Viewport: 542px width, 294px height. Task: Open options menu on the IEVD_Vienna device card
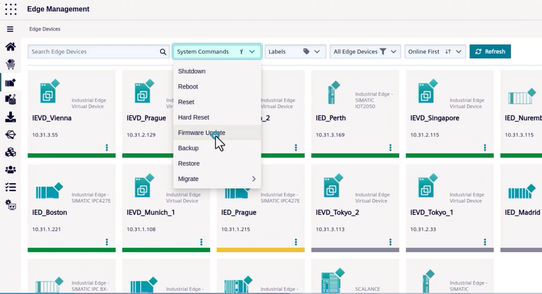coord(107,147)
